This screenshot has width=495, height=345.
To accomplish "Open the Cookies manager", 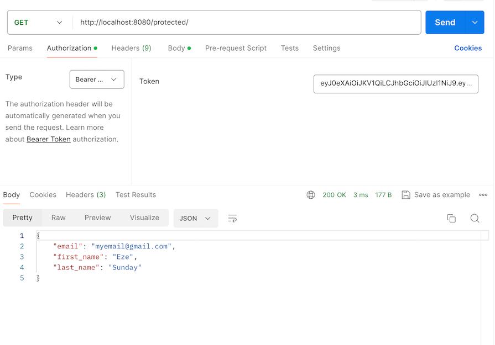I will pos(467,48).
